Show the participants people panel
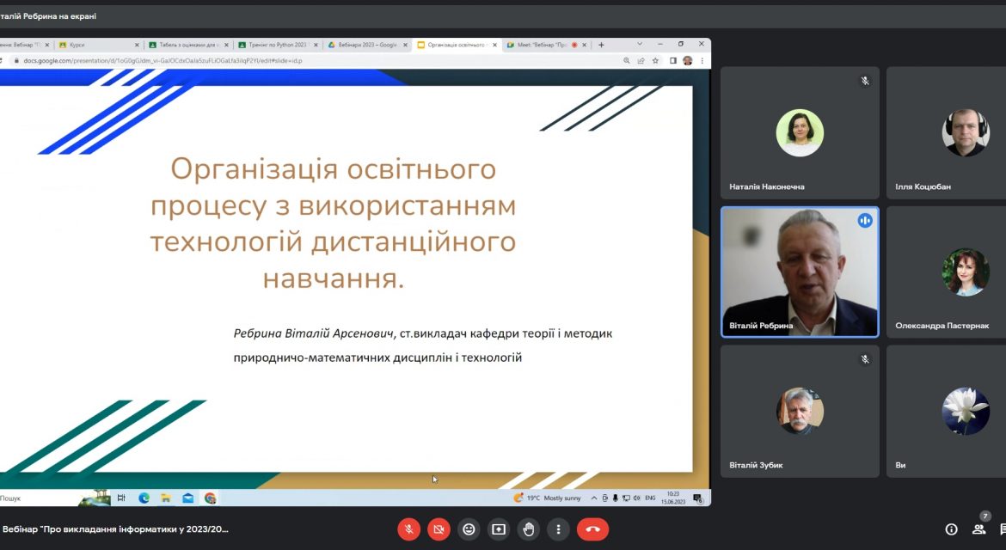The width and height of the screenshot is (1006, 550). click(978, 529)
